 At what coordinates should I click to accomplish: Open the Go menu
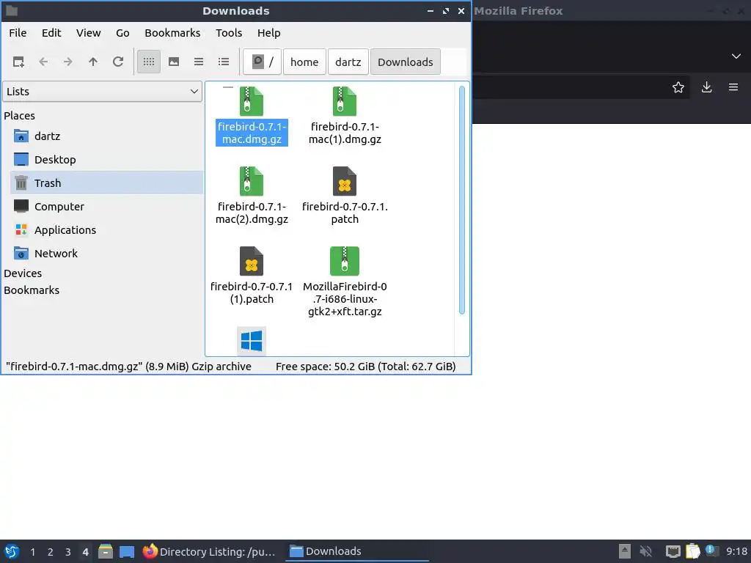(122, 33)
